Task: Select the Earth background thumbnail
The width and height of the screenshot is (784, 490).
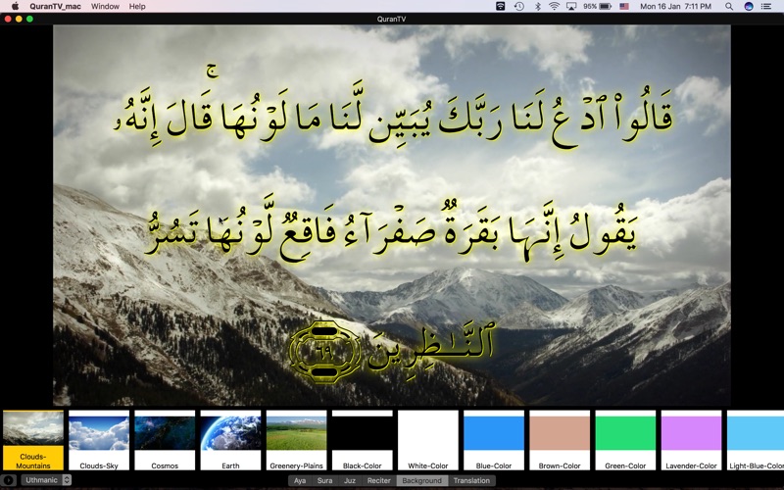Action: (230, 440)
